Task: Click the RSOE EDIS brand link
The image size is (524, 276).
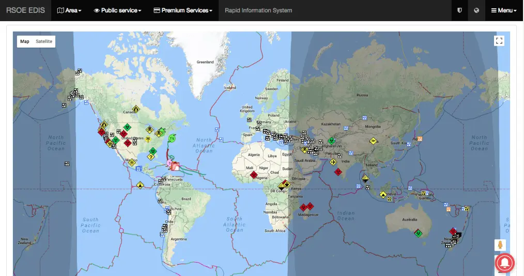Action: 25,10
